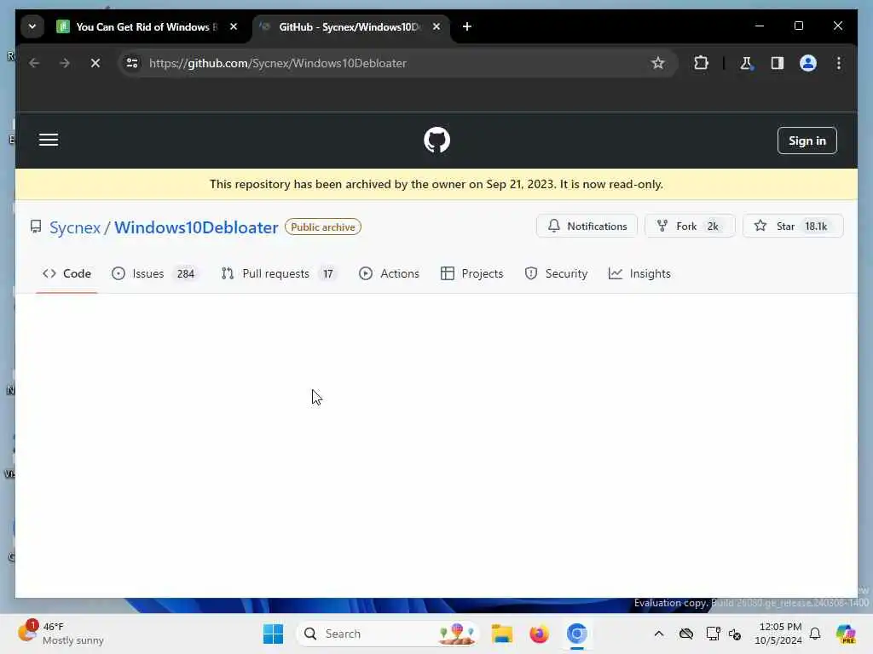Open the notification bell in taskbar
Image resolution: width=873 pixels, height=654 pixels.
click(x=815, y=634)
